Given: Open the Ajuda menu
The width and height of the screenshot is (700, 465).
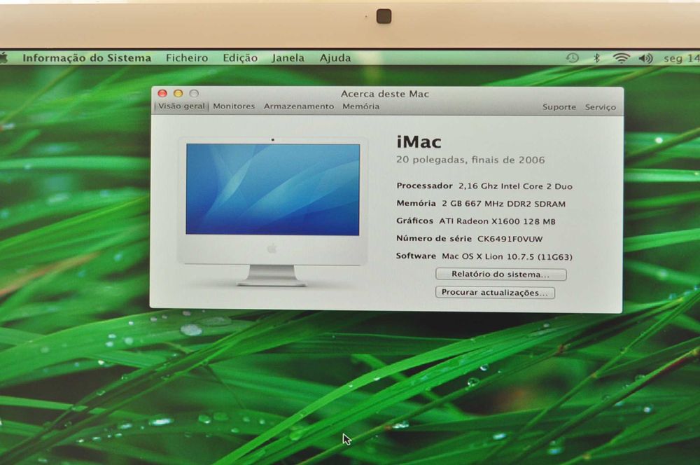Looking at the screenshot, I should [335, 58].
